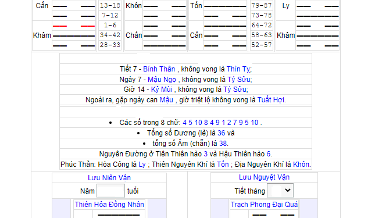Click the Thiên Nguyên Khí value Tốn
Screen dimensions: 375x218
tap(223, 165)
